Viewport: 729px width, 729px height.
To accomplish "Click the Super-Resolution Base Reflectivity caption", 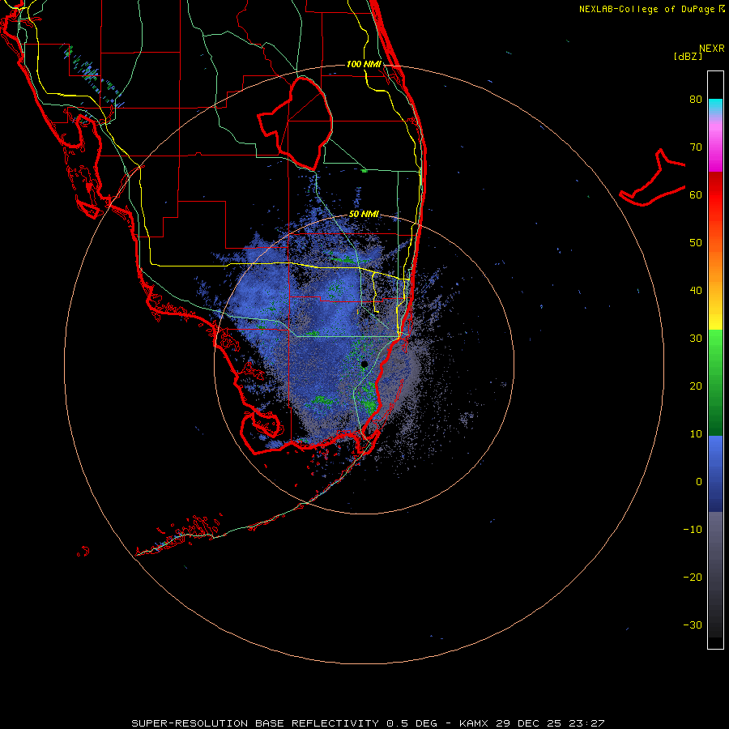I will point(255,723).
